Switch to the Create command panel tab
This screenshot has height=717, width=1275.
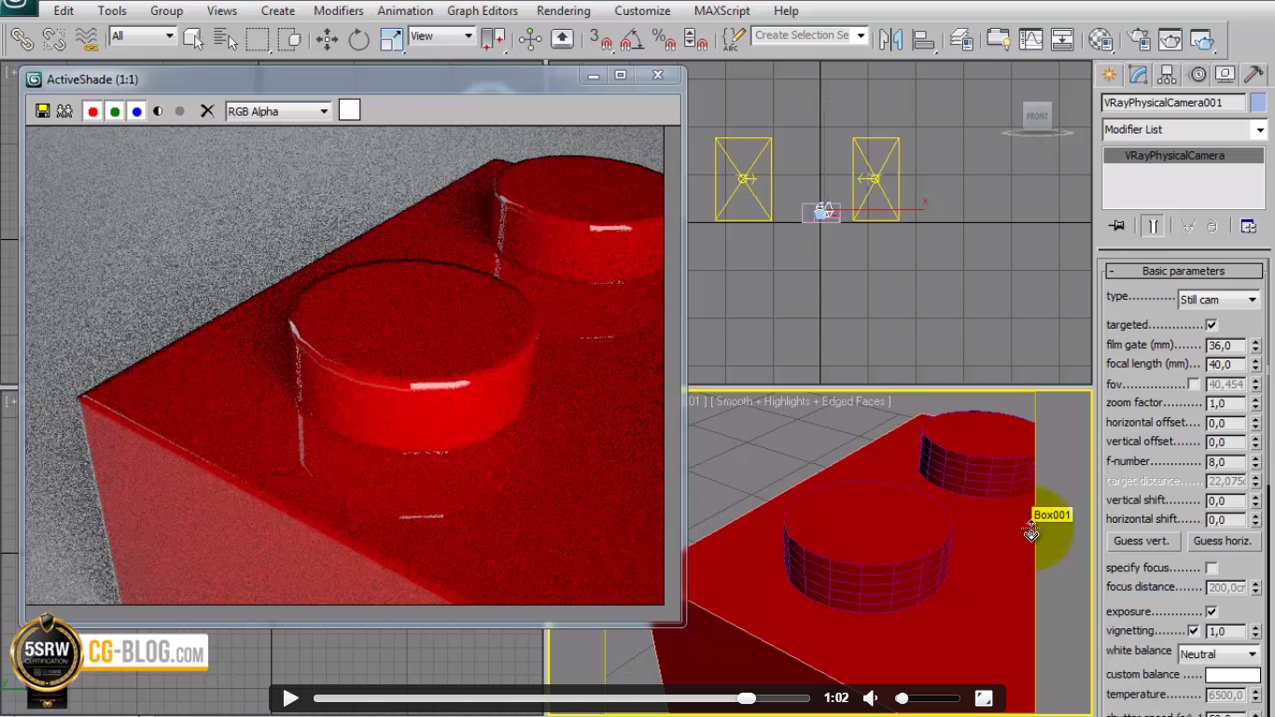click(1109, 75)
